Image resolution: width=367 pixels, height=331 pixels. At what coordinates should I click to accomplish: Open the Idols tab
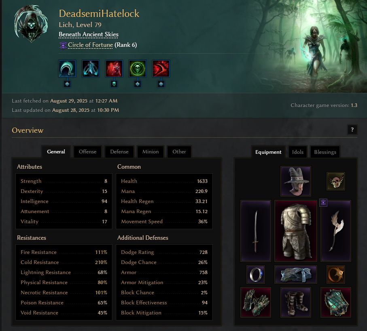[x=298, y=152]
